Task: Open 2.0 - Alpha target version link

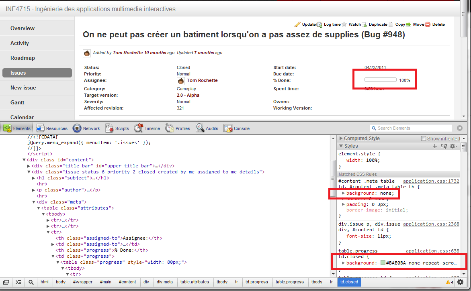Action: pos(188,95)
